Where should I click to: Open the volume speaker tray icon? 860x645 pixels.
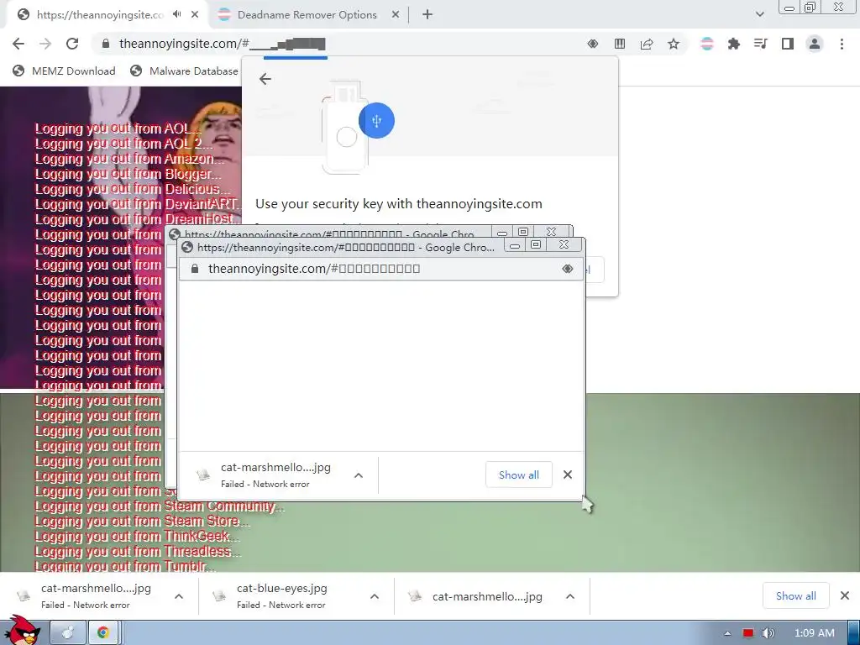[768, 633]
